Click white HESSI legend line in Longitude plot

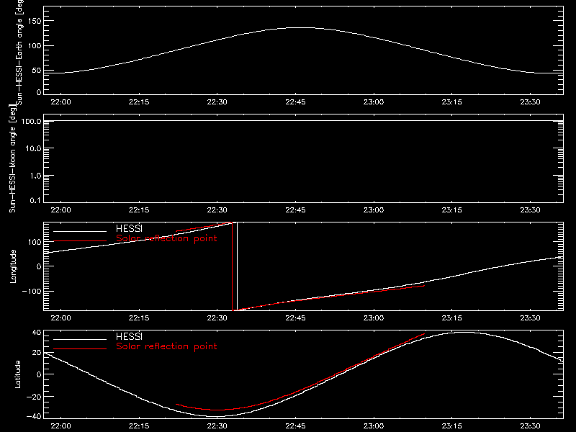(80, 231)
